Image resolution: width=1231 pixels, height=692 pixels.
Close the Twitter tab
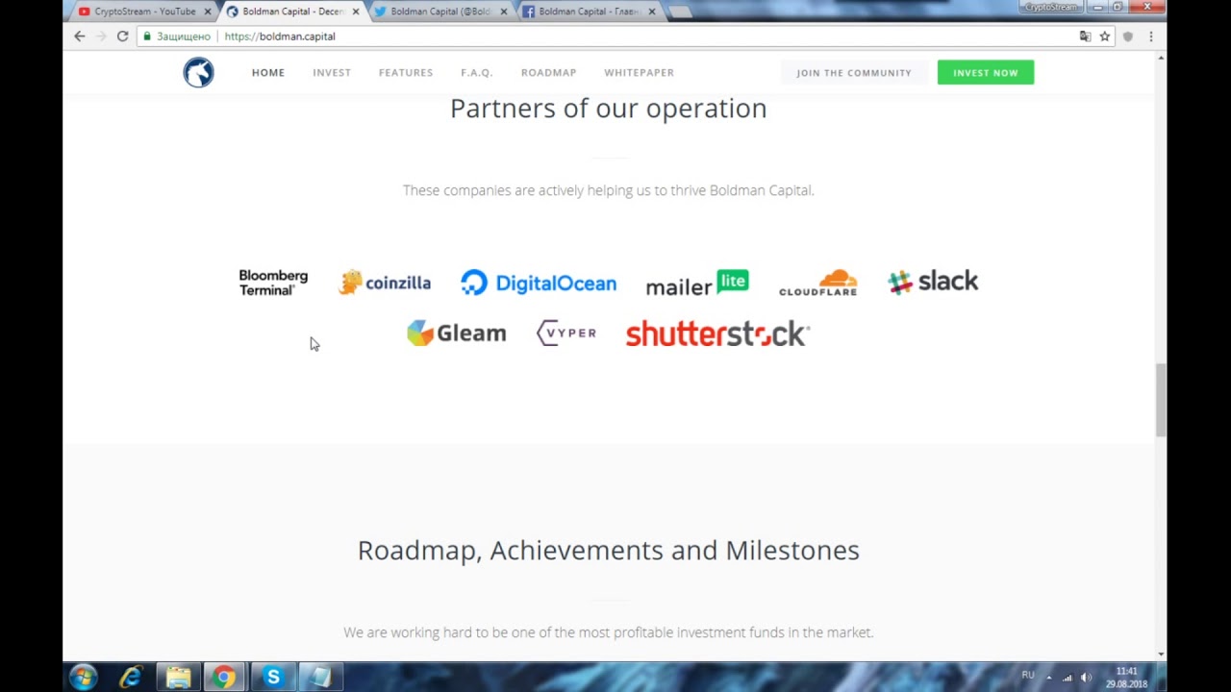[x=503, y=12]
